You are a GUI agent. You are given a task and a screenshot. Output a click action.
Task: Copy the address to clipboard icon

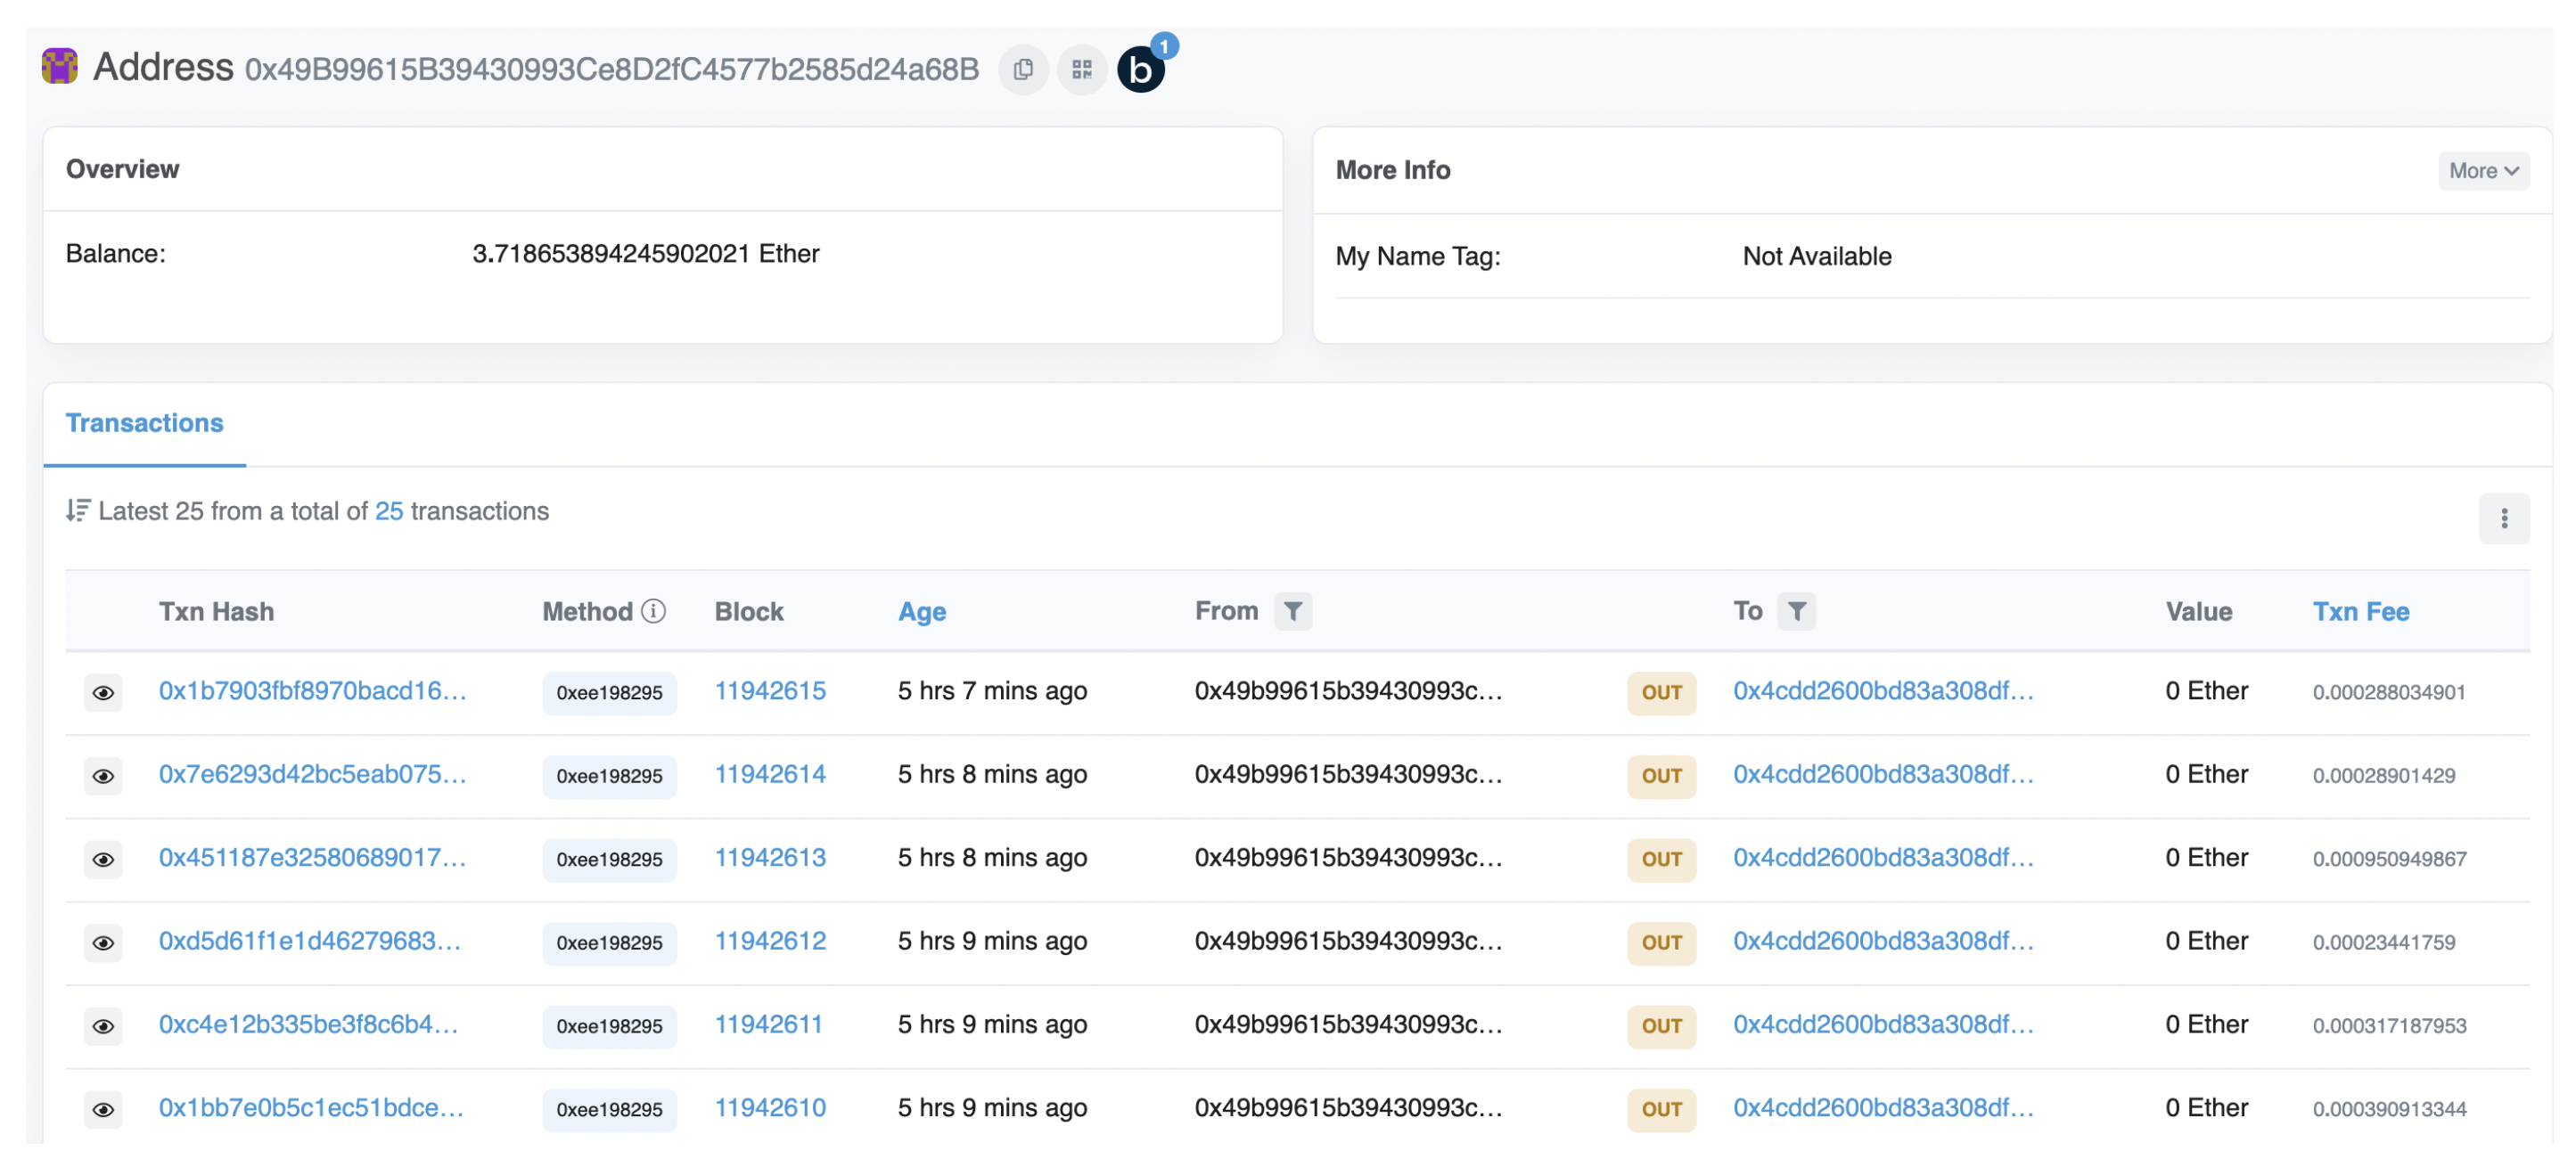point(1022,70)
